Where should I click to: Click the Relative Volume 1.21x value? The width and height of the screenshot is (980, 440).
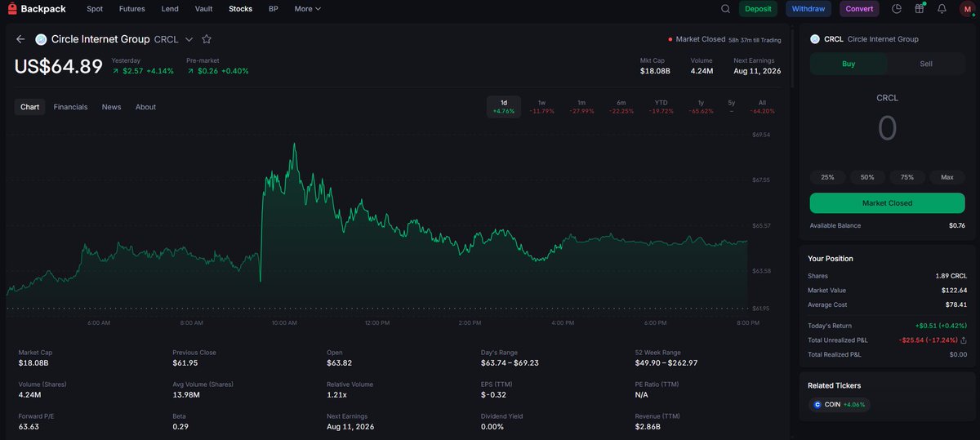tap(336, 394)
